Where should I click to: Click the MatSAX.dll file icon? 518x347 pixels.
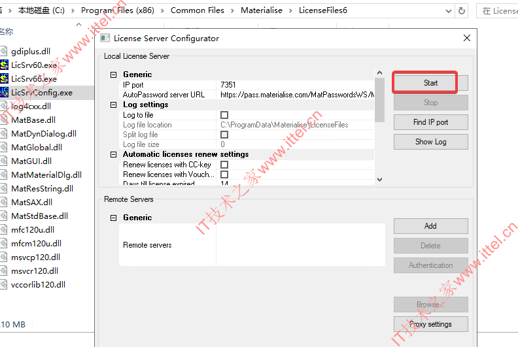[x=3, y=202]
